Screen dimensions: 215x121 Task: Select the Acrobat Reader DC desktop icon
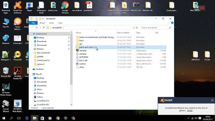pyautogui.click(x=17, y=73)
